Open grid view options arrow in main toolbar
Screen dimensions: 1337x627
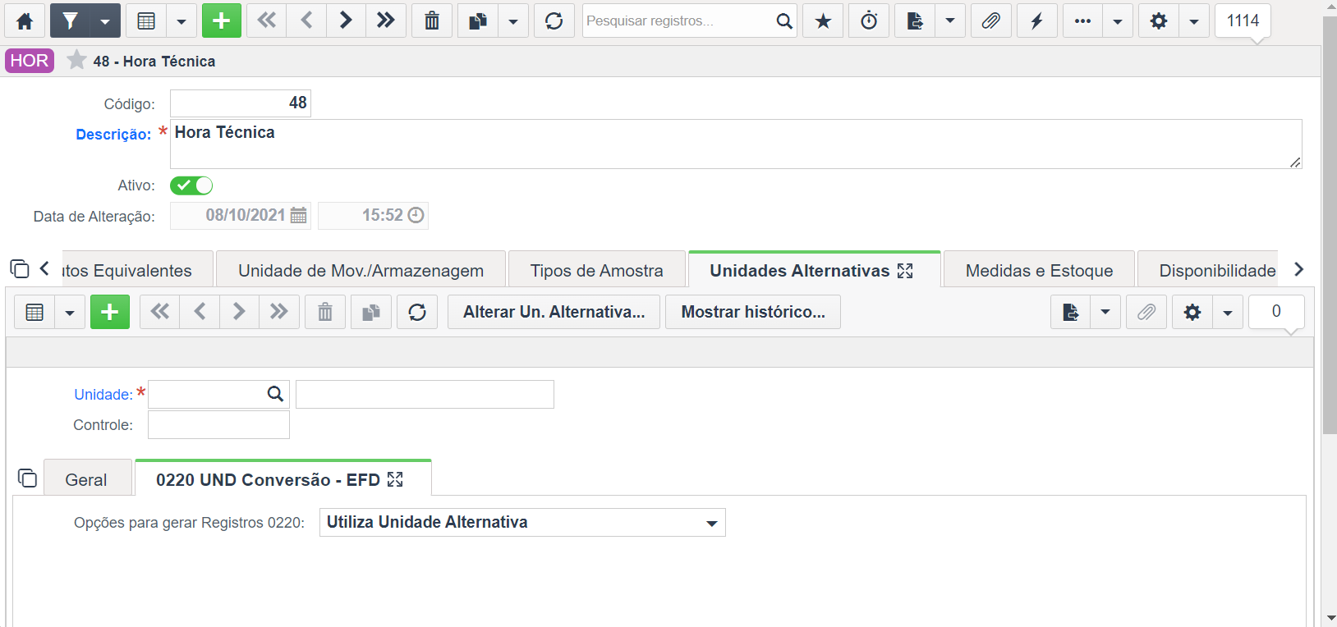click(181, 21)
